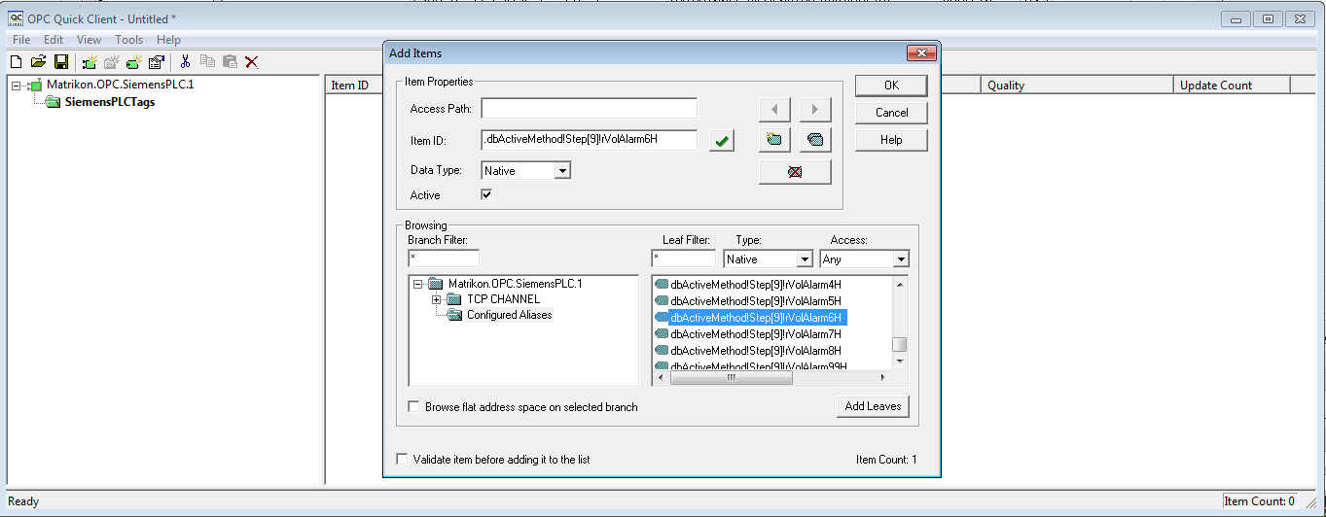Image resolution: width=1326 pixels, height=517 pixels.
Task: Open the Data Type dropdown
Action: pos(561,170)
